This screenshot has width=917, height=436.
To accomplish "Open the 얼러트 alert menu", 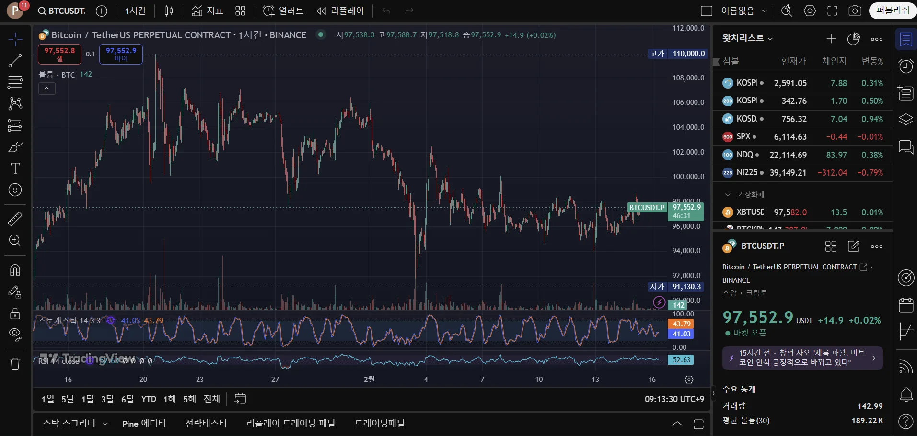I will tap(283, 11).
